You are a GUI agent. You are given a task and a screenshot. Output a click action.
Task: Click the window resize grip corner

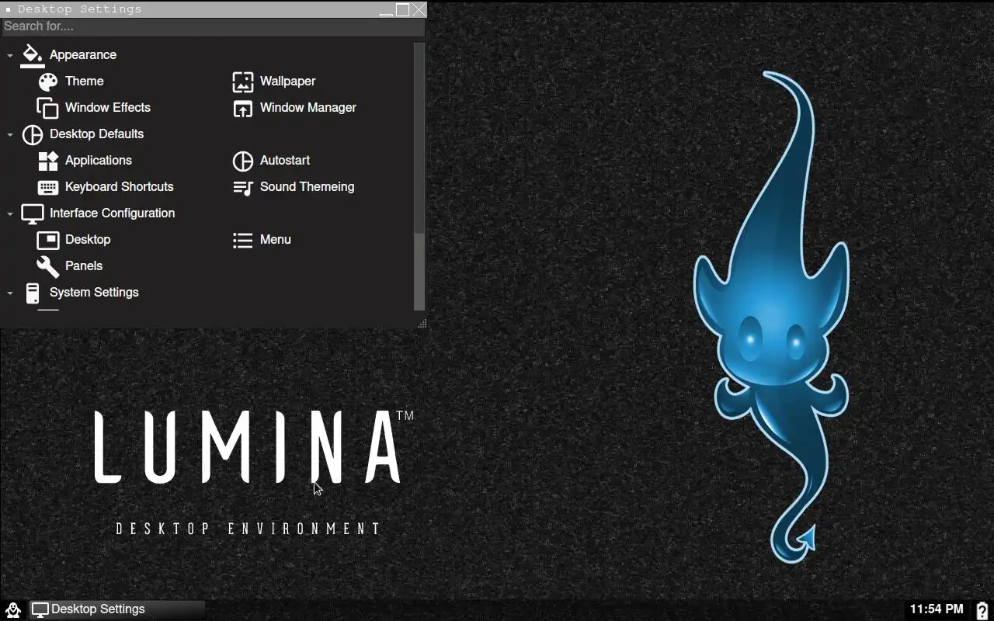[x=422, y=324]
